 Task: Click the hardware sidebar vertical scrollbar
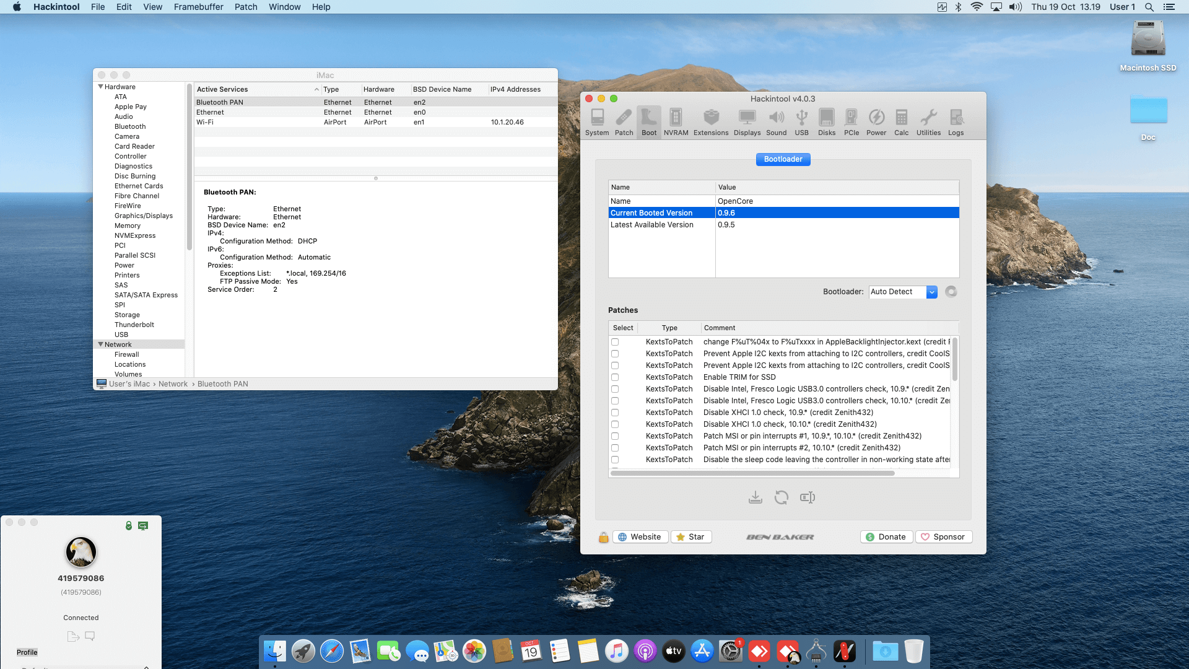click(189, 167)
